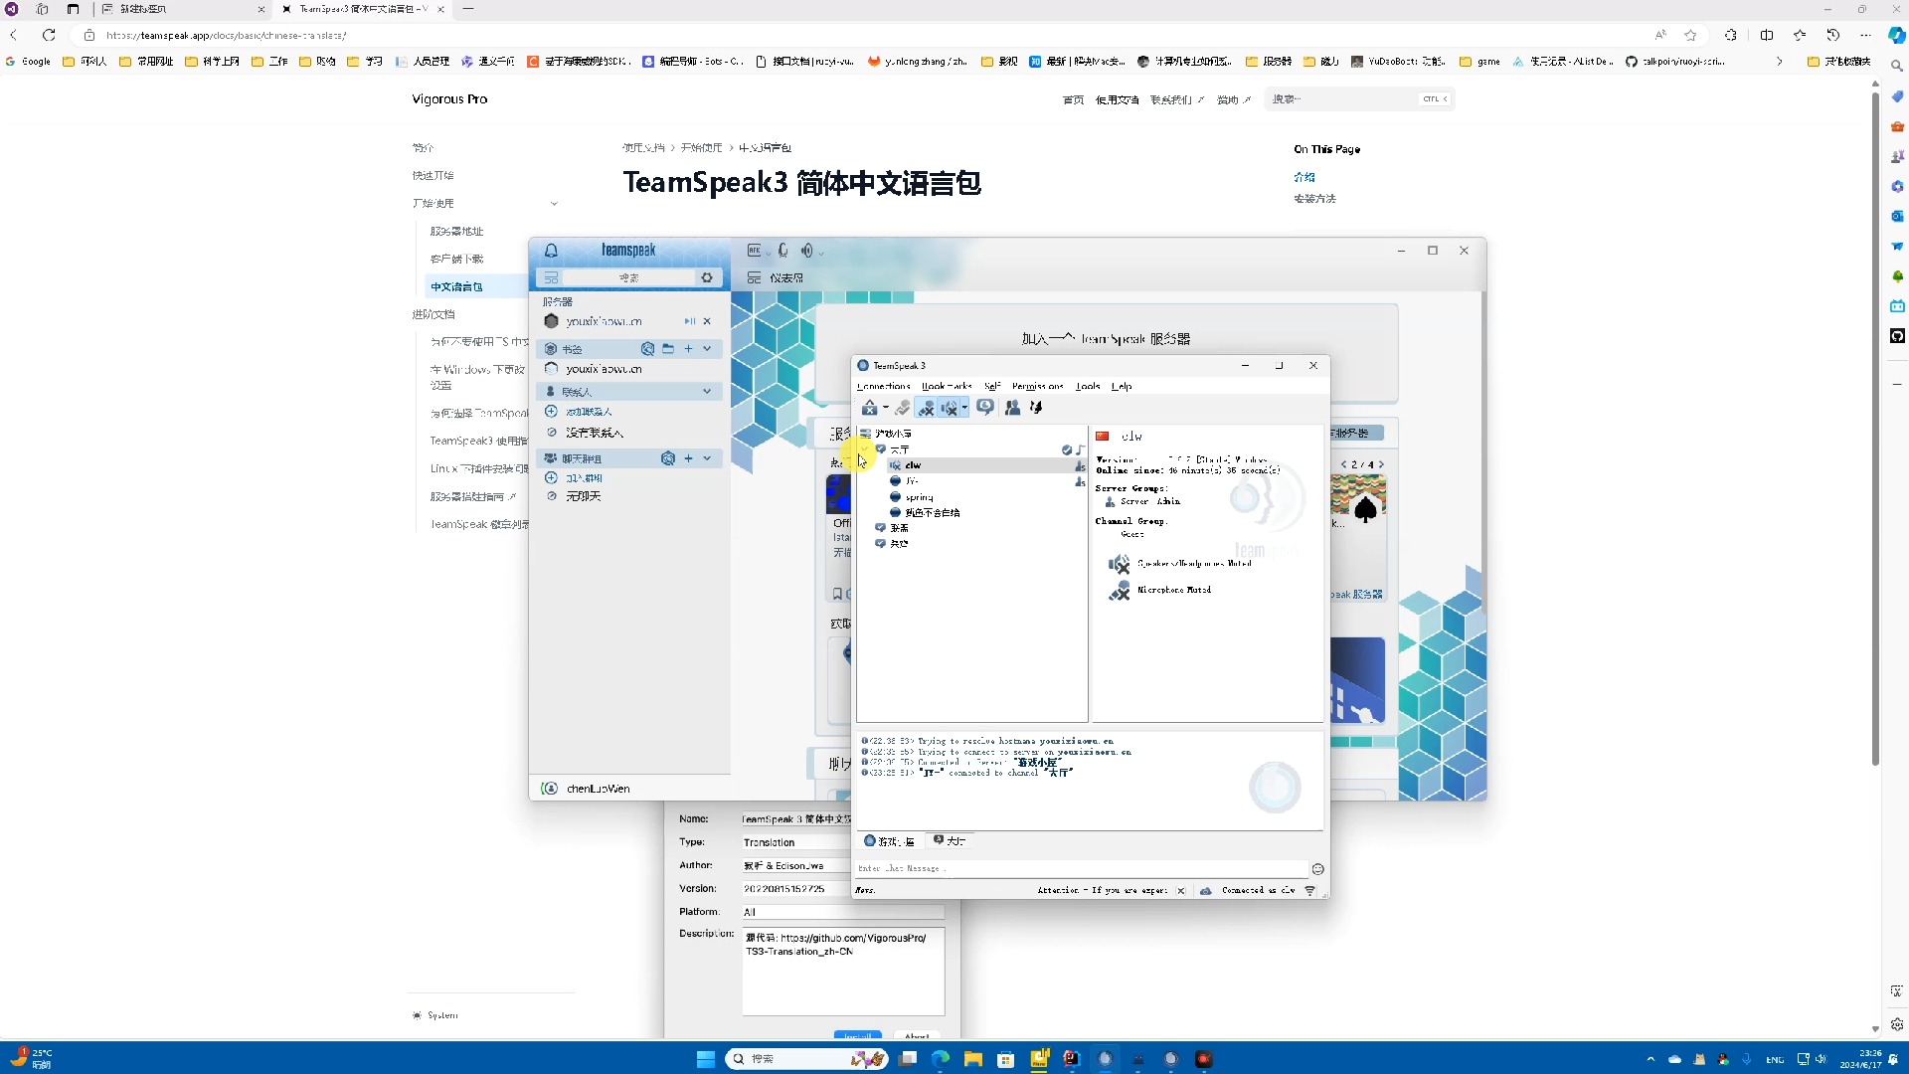Click the AFK status icon in teamspeak

point(754,251)
